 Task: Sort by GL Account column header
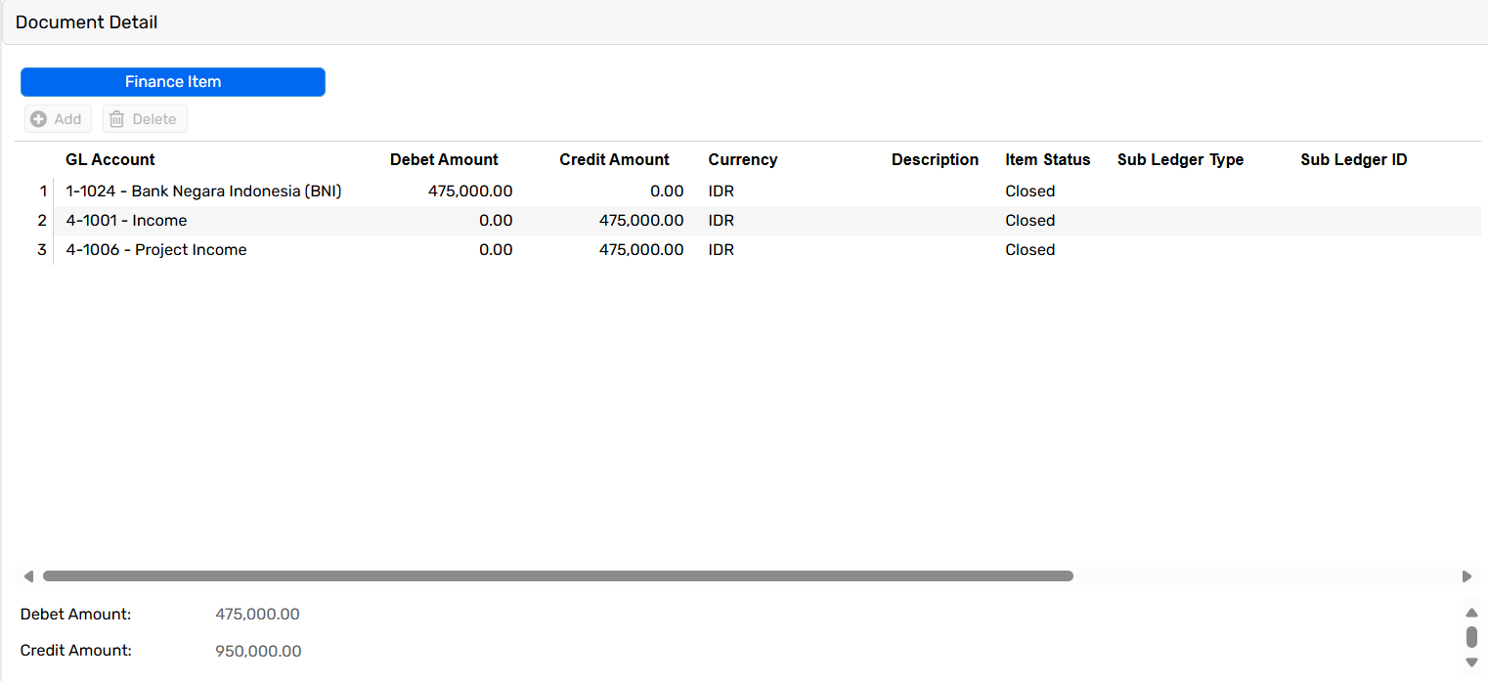110,160
